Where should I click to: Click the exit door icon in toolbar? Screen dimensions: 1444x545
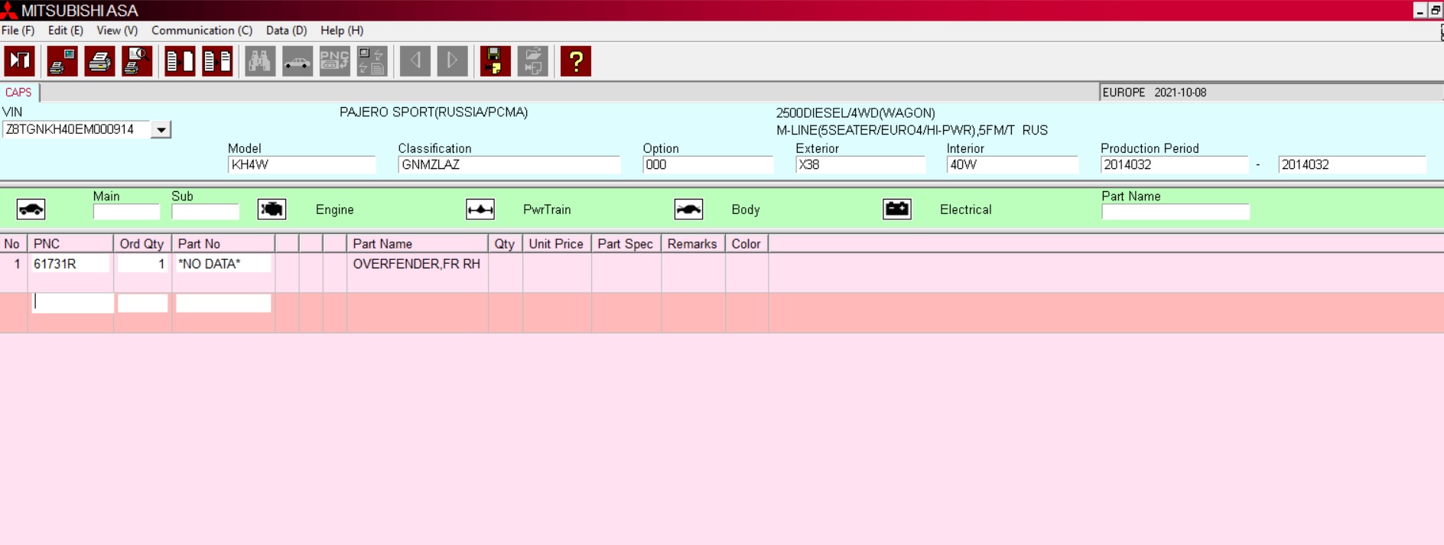20,61
